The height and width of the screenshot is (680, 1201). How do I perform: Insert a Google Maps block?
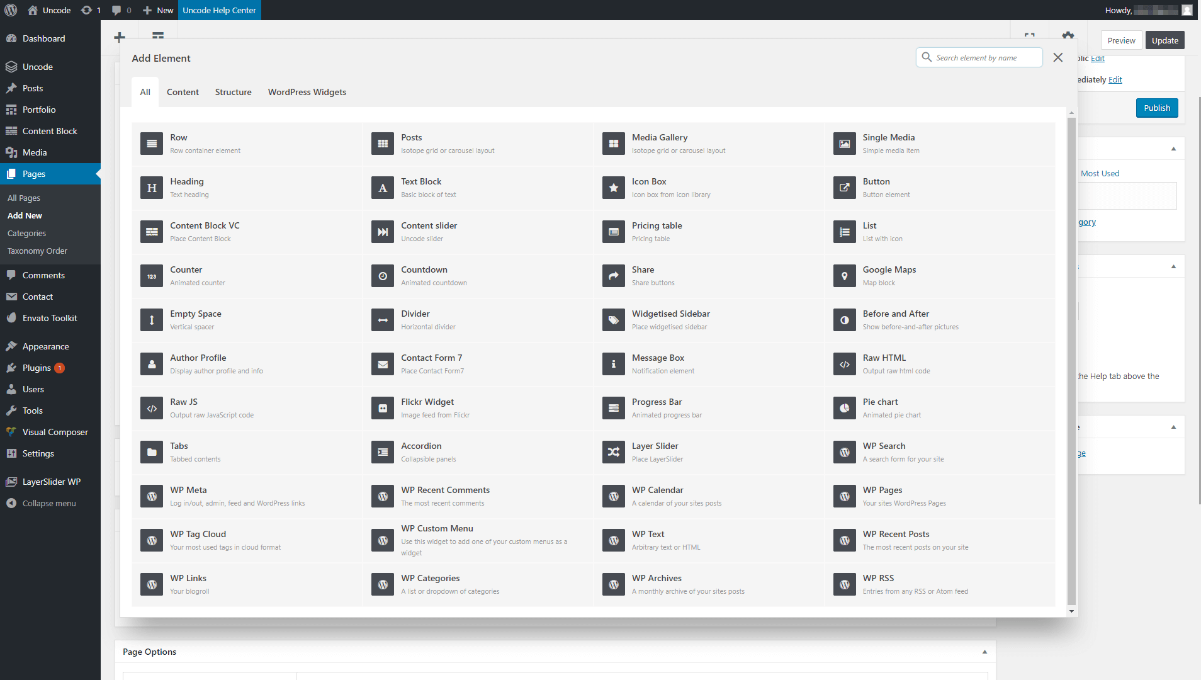click(x=940, y=276)
